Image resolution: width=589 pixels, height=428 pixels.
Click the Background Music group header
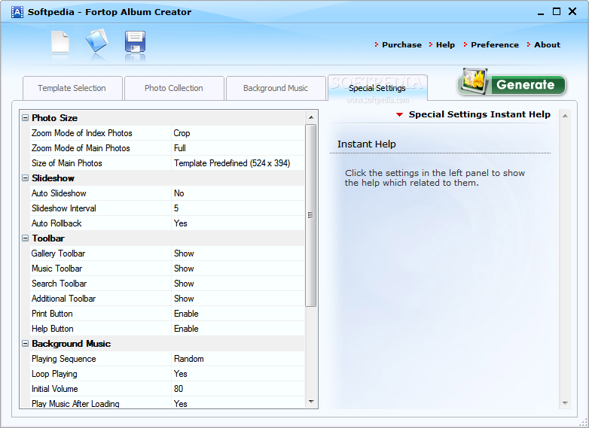pyautogui.click(x=163, y=343)
